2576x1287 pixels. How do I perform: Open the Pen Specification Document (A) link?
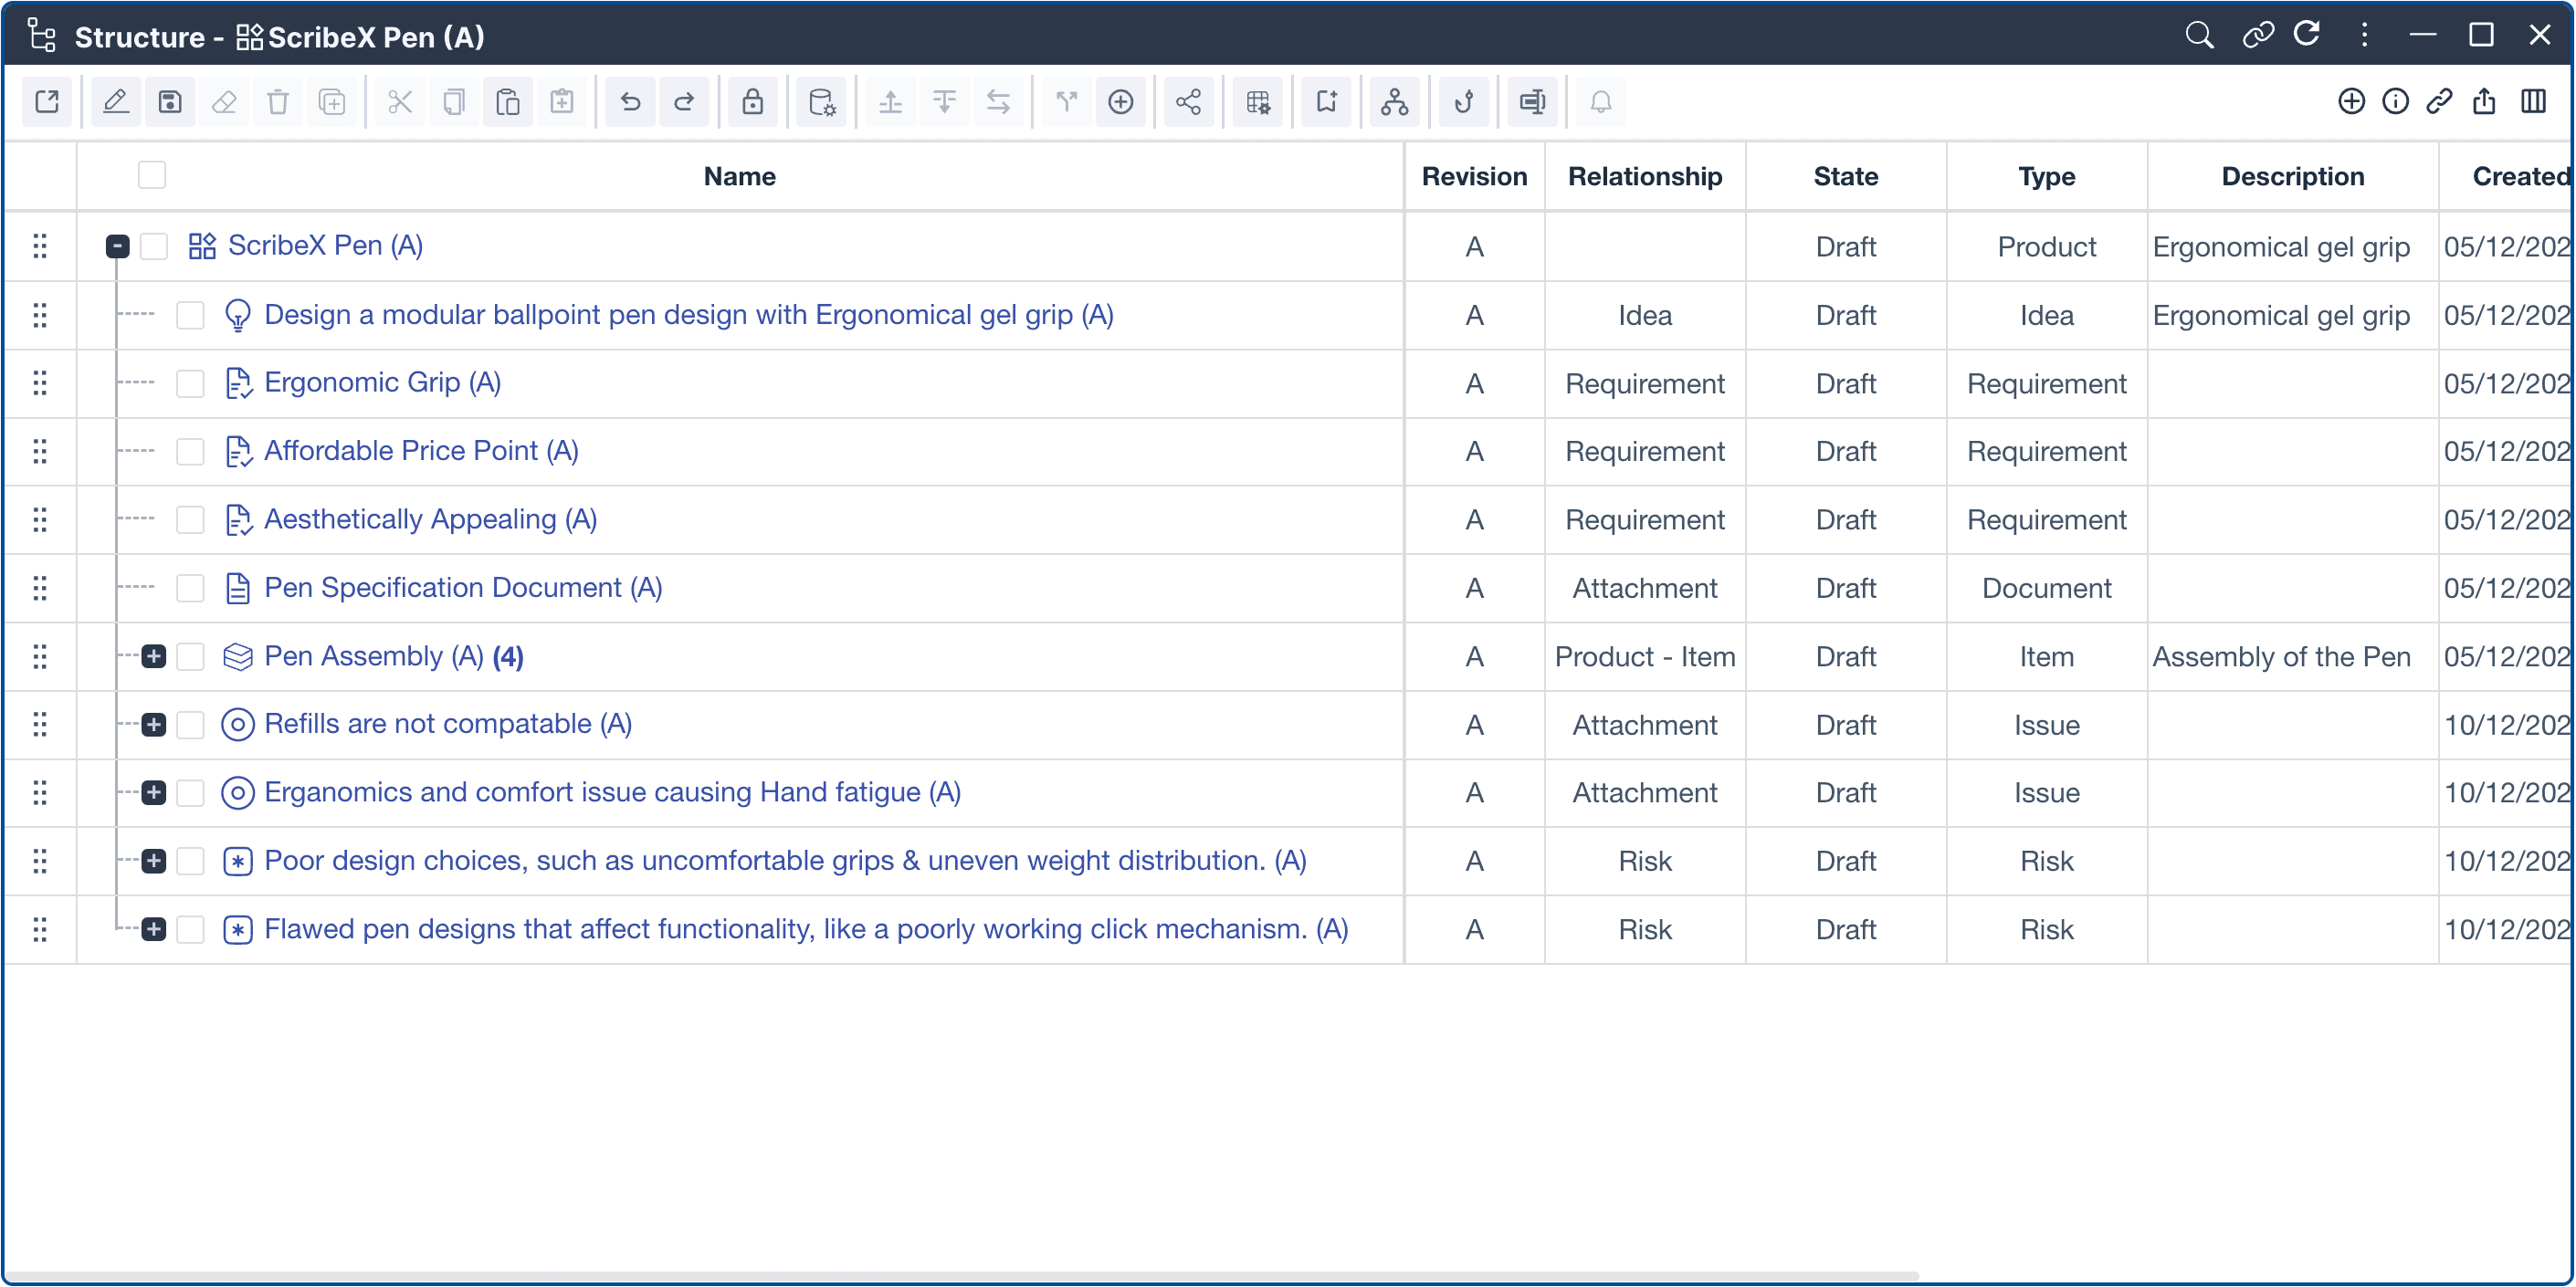463,588
